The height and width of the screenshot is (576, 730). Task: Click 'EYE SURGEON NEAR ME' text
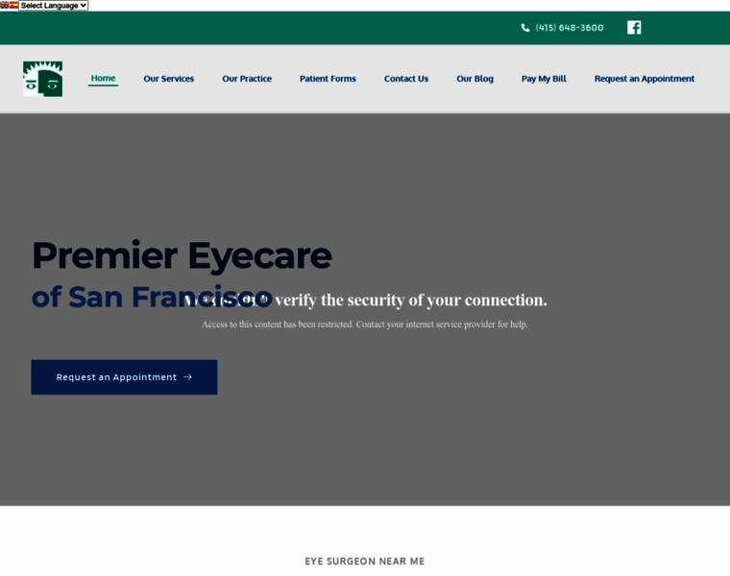pyautogui.click(x=365, y=561)
